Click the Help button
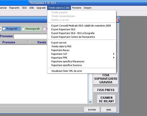The image size is (147, 116). [109, 110]
